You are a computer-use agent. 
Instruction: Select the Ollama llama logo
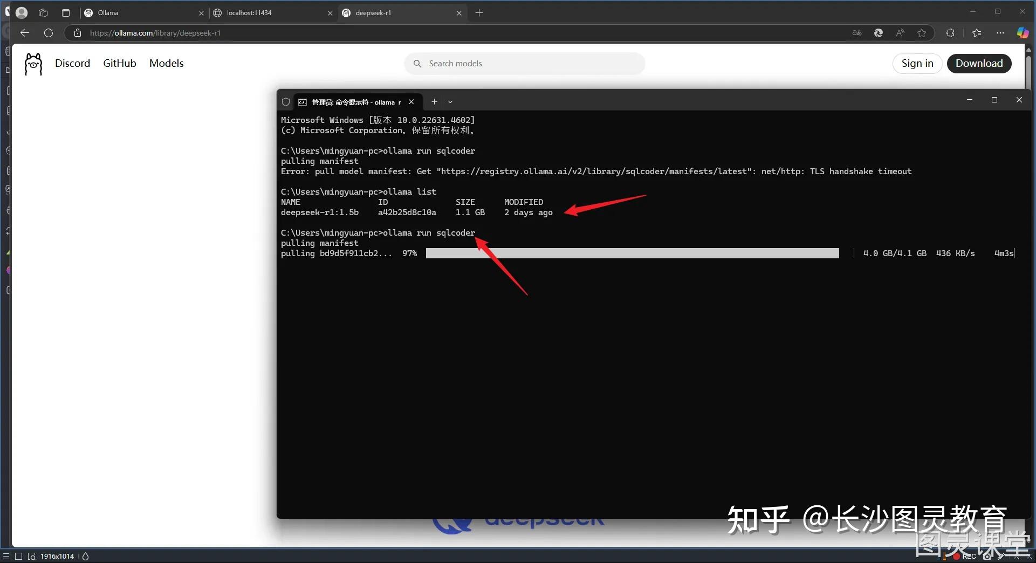click(32, 63)
